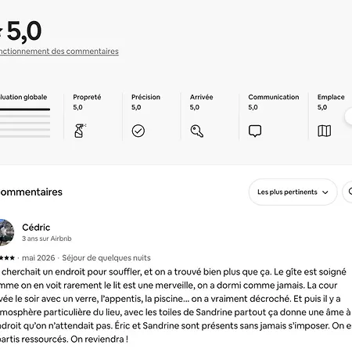Click the Propreté spray bottle icon
Viewport: 352px width, 352px height.
(80, 131)
